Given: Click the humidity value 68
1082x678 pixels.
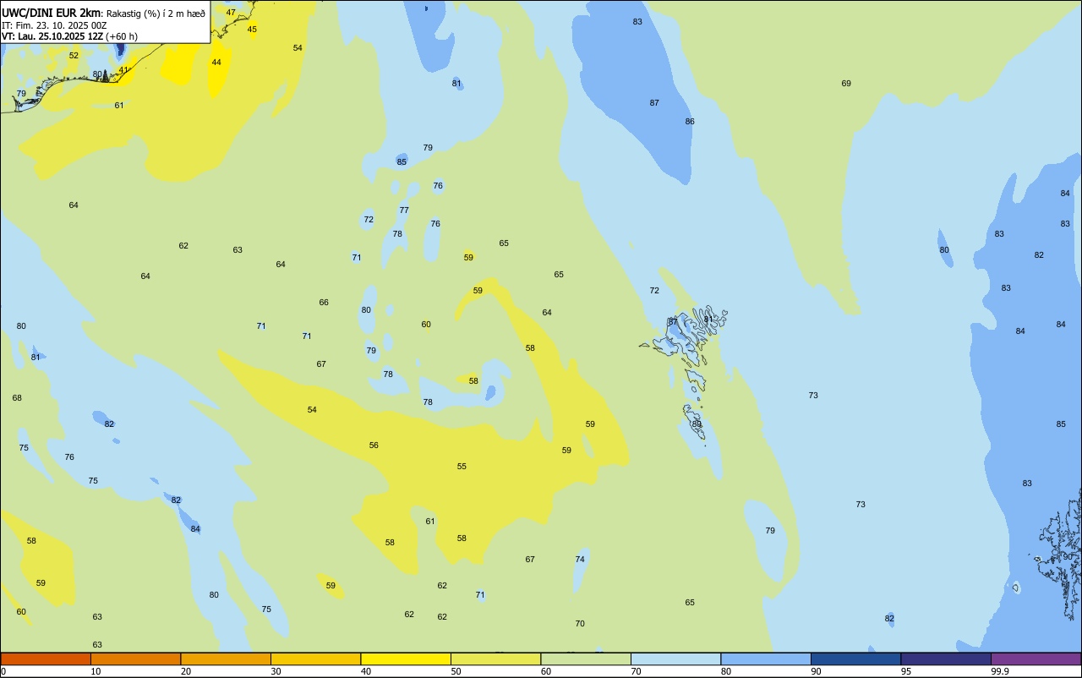Looking at the screenshot, I should coord(17,398).
